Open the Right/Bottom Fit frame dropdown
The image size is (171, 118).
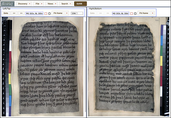pyautogui.click(x=146, y=13)
